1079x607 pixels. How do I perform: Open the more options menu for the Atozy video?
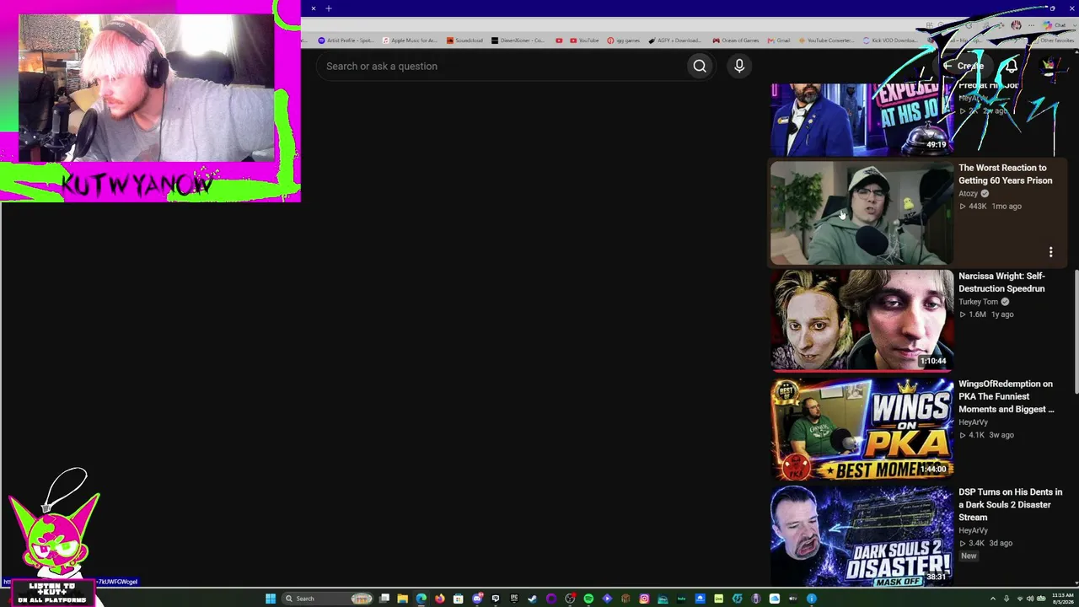[x=1050, y=252]
